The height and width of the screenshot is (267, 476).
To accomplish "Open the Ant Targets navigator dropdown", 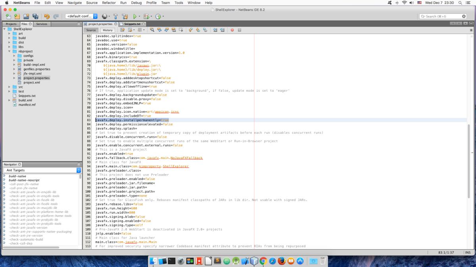I will point(42,170).
